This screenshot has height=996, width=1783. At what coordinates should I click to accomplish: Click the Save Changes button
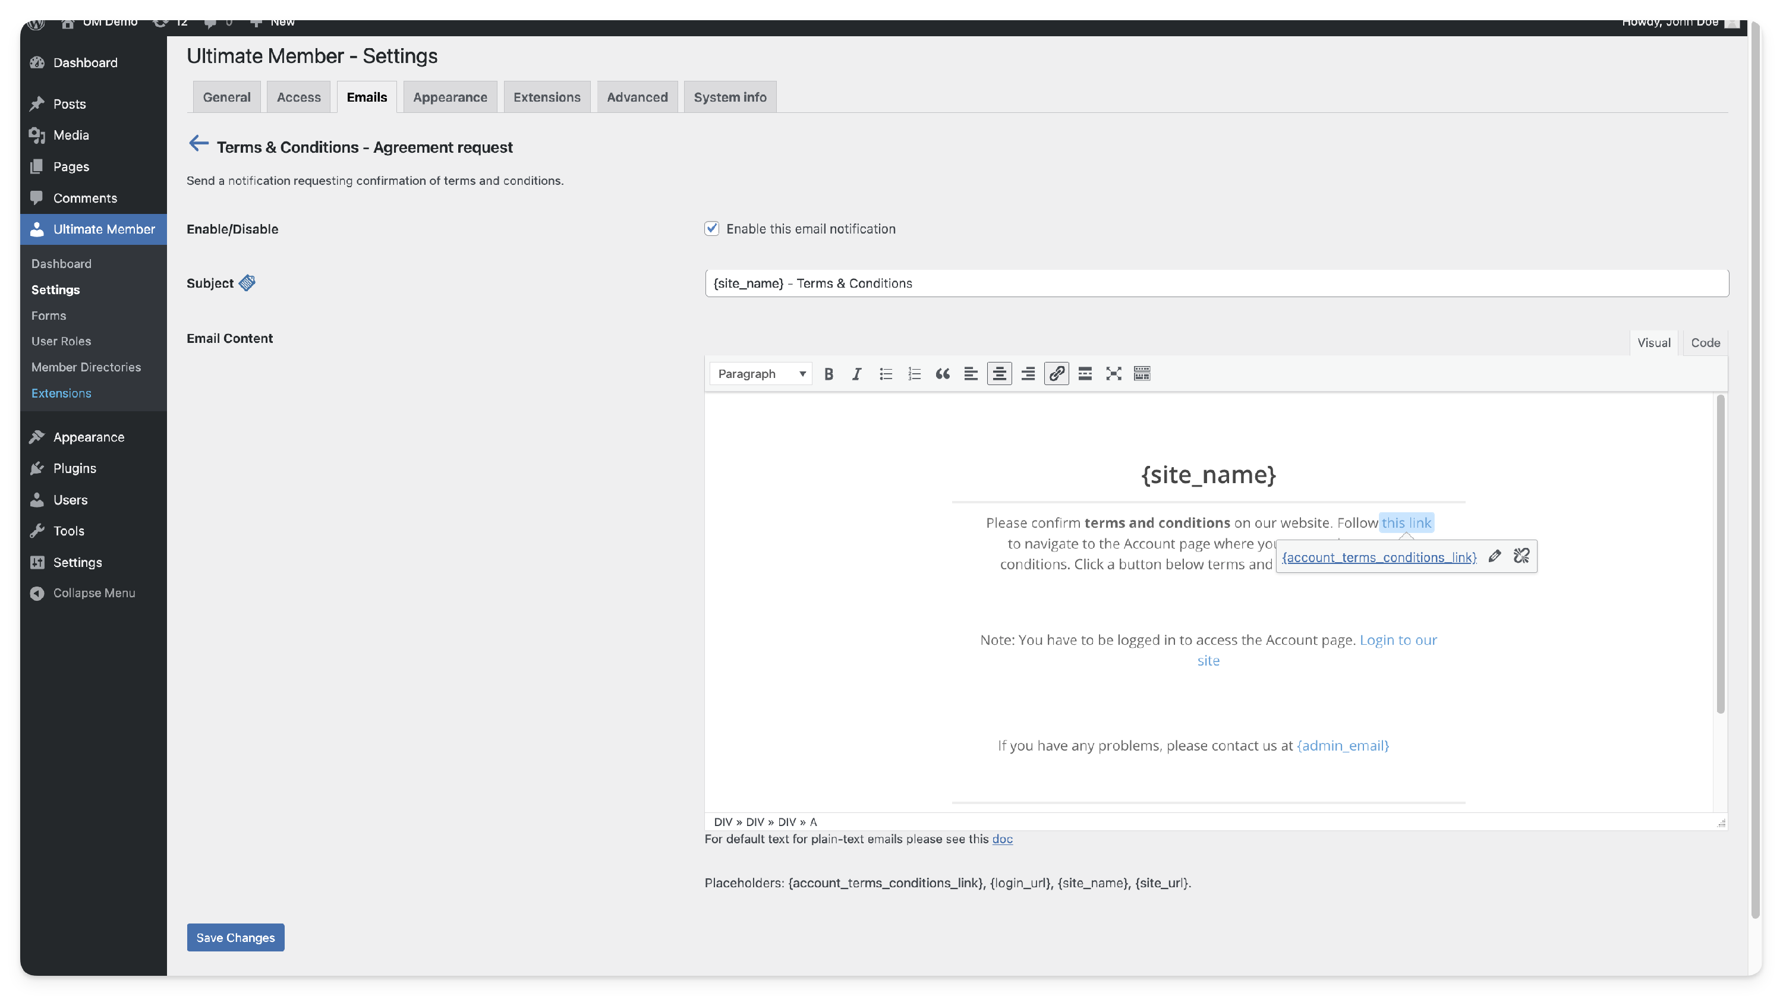235,937
